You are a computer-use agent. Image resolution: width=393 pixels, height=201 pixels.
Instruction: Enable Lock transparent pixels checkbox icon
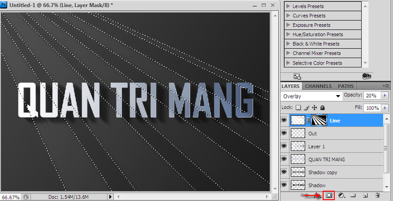[x=298, y=108]
